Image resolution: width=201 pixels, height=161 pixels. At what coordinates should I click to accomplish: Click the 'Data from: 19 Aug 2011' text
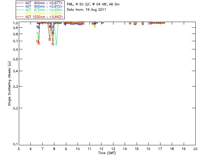coord(86,10)
